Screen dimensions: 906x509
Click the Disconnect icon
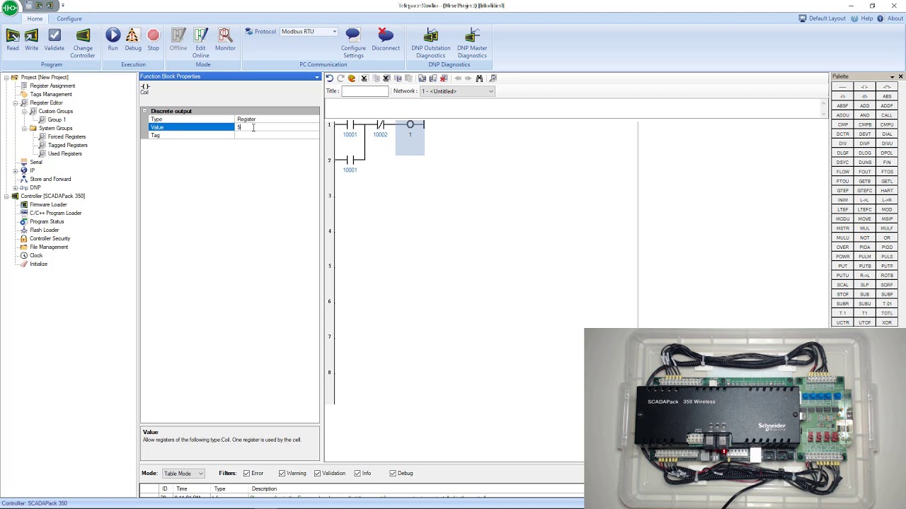386,36
